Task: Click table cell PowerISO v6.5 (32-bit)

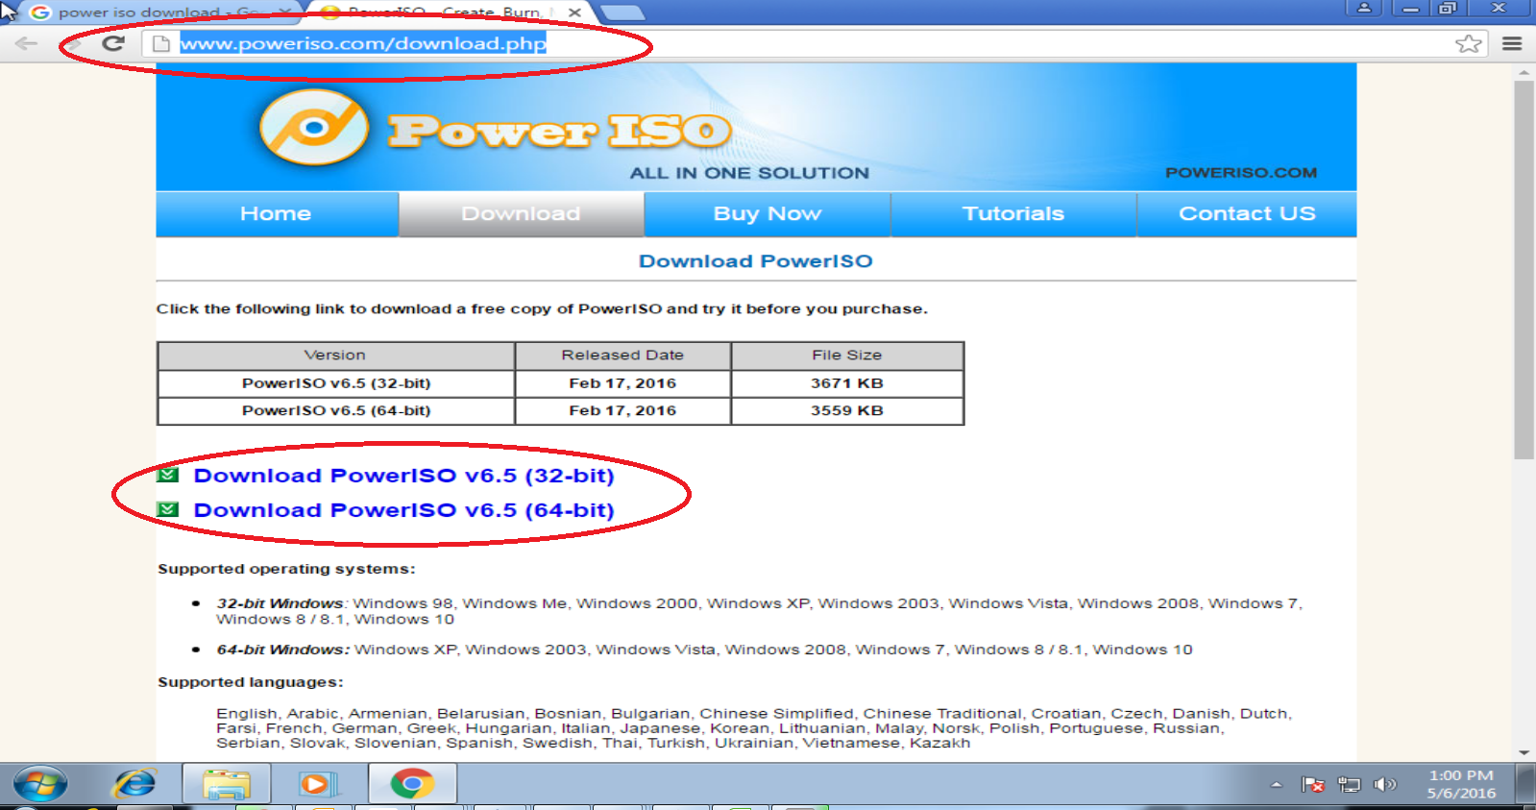Action: (x=336, y=383)
